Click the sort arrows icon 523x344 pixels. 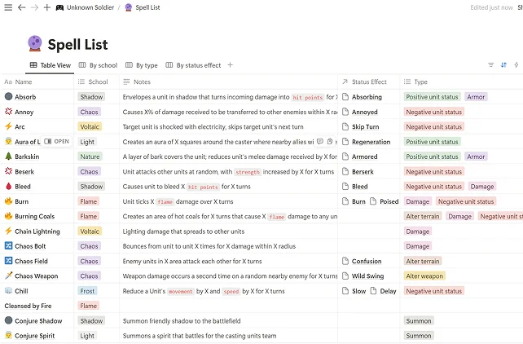pos(503,65)
